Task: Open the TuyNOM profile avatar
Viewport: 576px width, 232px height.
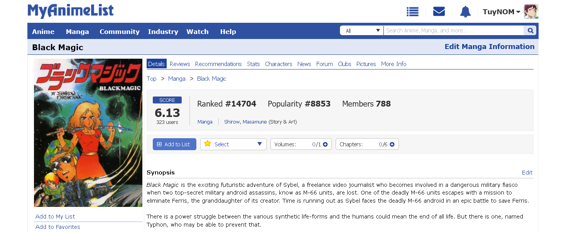Action: 531,12
